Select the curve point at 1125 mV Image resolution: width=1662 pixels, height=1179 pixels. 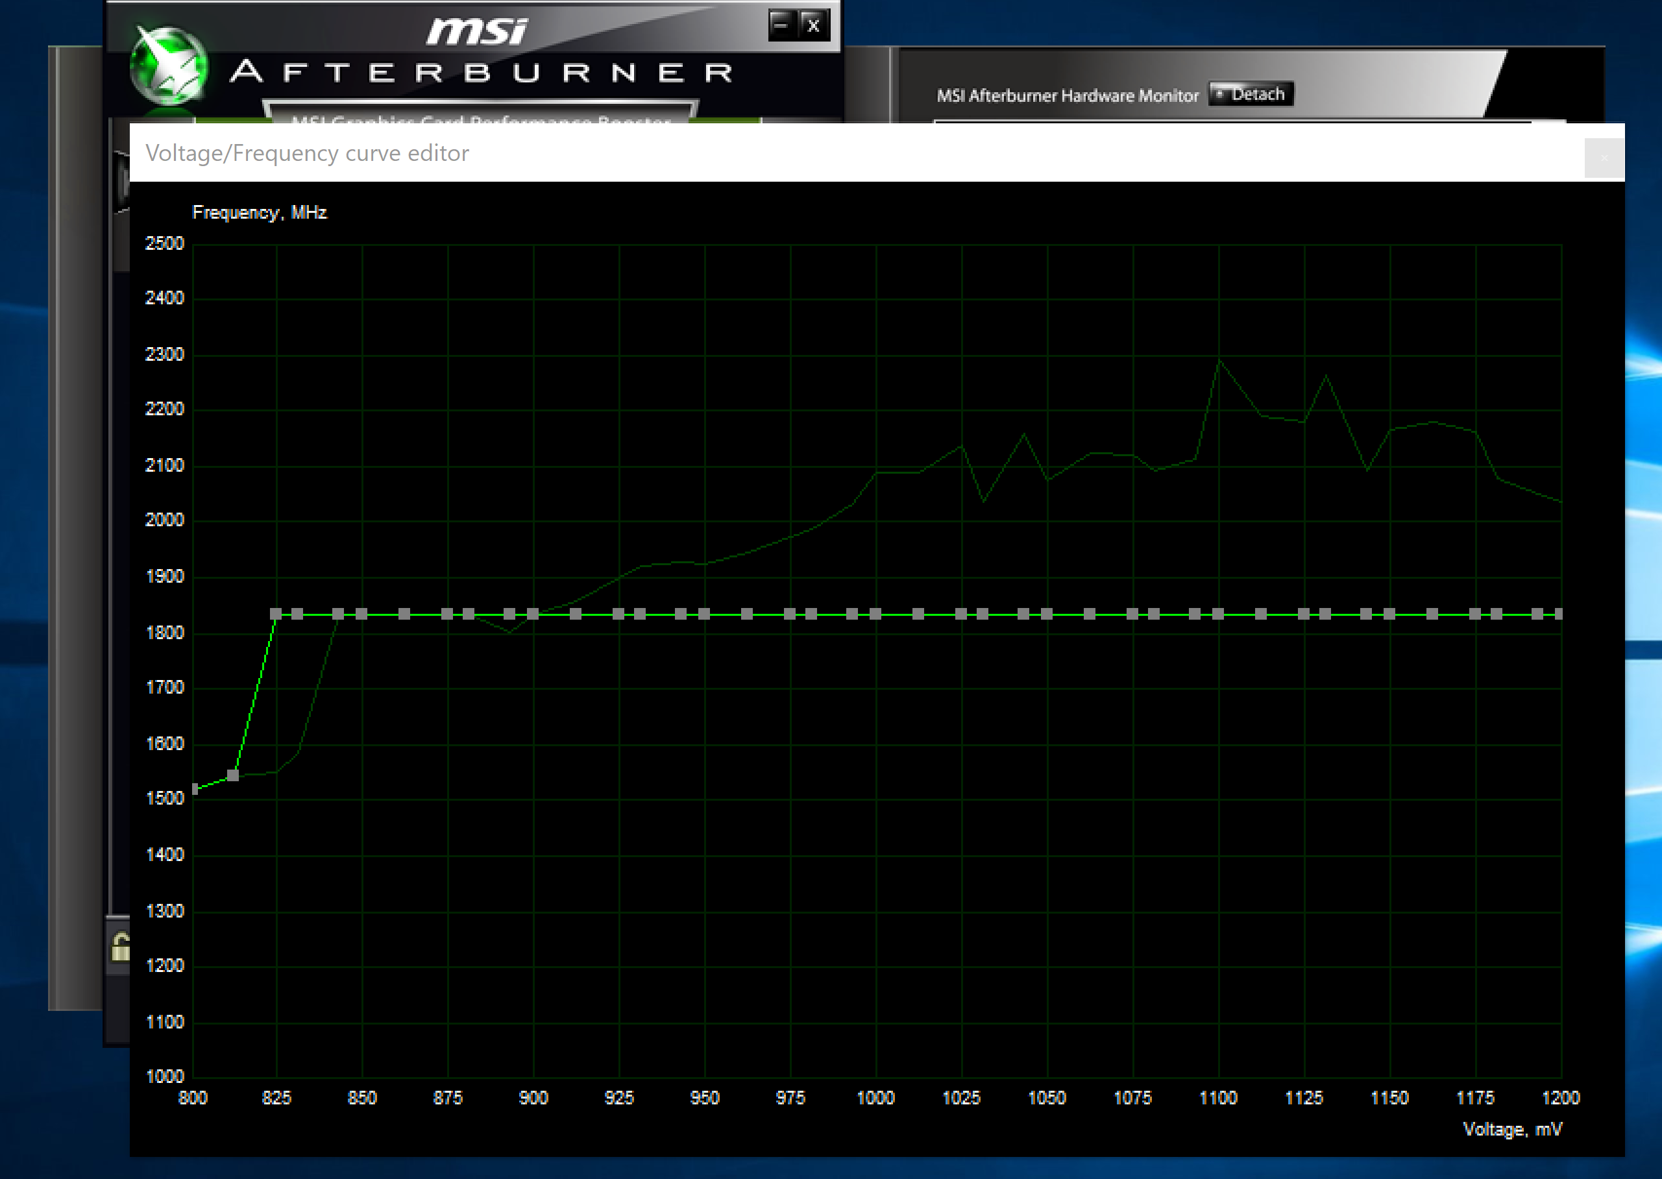pos(1304,614)
